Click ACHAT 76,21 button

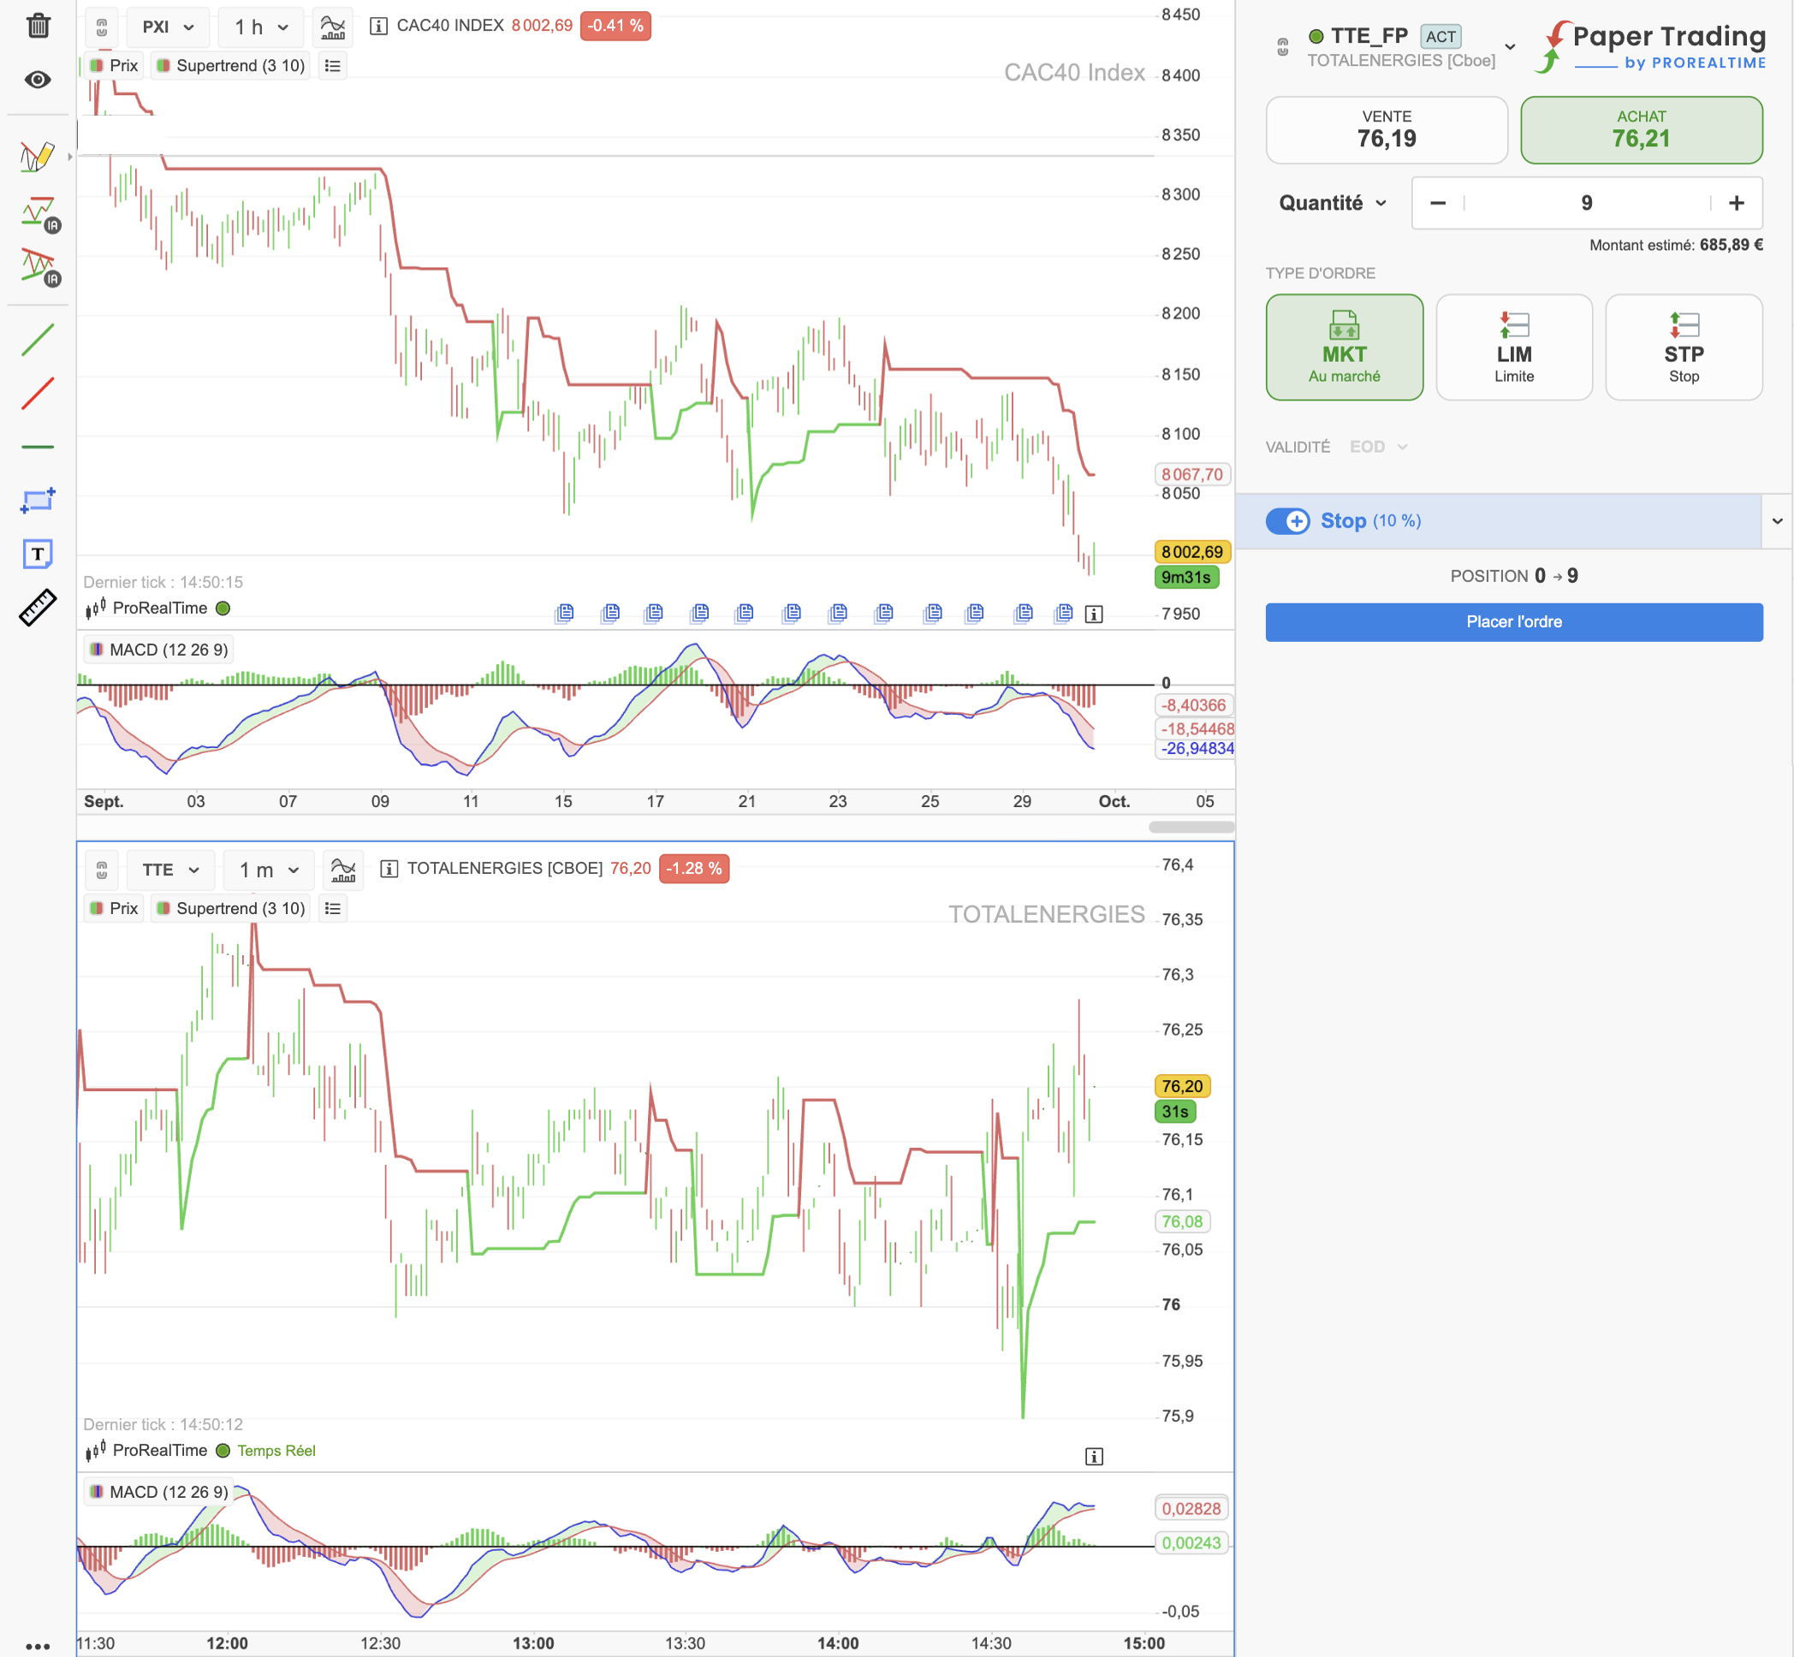1641,130
